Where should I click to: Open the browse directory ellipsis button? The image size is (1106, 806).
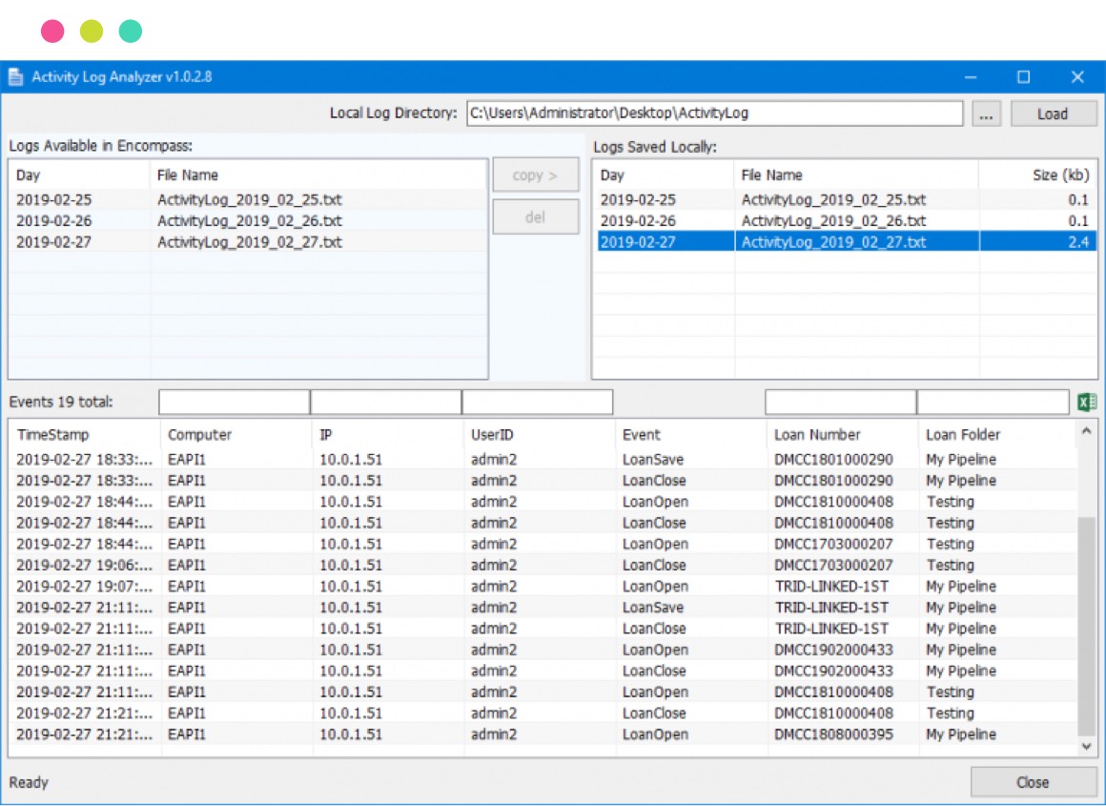[x=986, y=114]
